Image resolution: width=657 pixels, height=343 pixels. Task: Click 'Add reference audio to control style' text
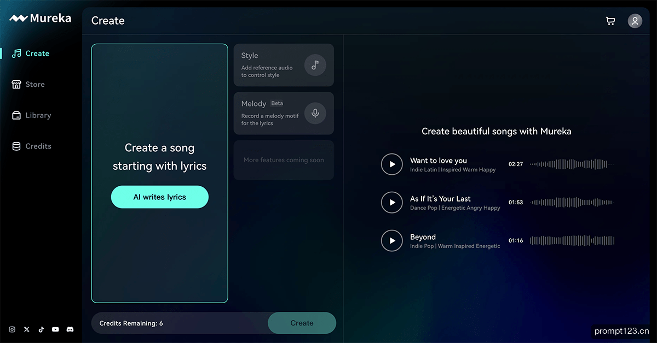click(267, 72)
